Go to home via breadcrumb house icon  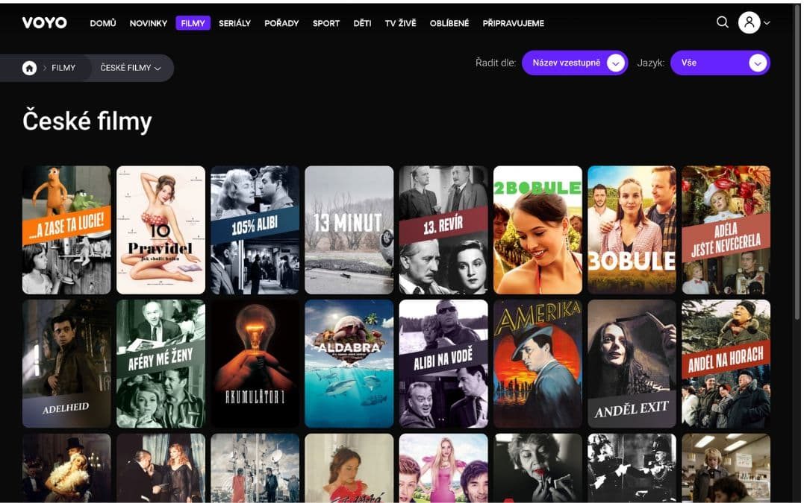click(29, 68)
